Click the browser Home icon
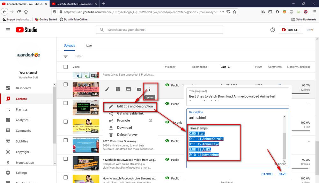This screenshot has height=183, width=319. click(x=26, y=12)
